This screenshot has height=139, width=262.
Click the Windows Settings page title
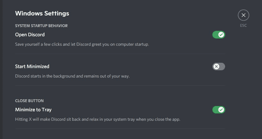coord(42,13)
